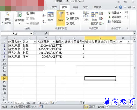Go to first sheet arrow

[x=2, y=103]
